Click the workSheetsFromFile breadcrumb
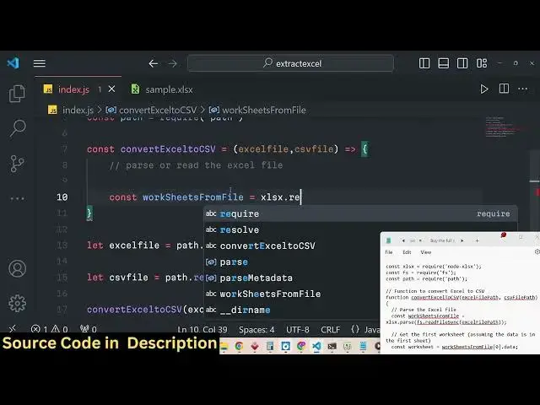 click(x=257, y=111)
